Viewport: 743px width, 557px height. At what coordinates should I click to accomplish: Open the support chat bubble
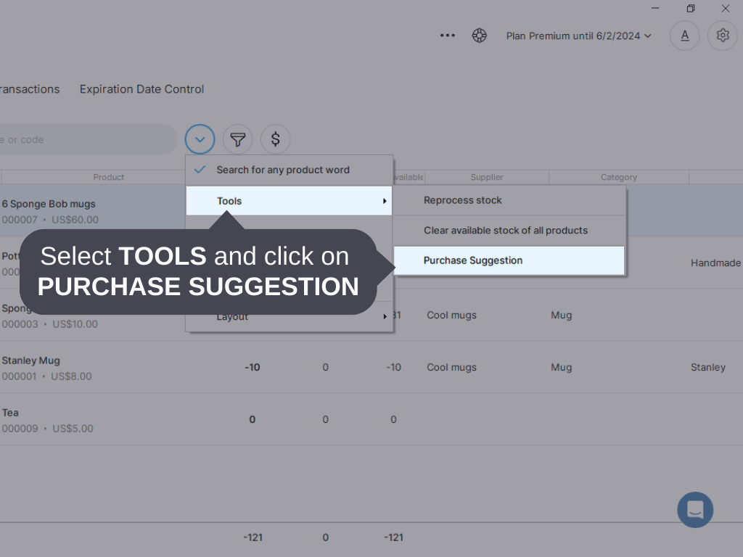point(695,510)
